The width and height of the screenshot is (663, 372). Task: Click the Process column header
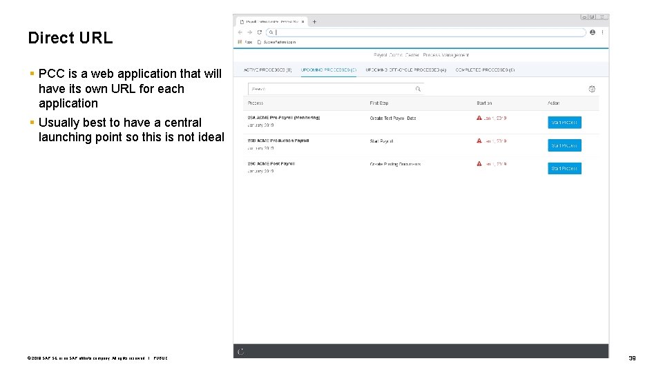[x=256, y=103]
